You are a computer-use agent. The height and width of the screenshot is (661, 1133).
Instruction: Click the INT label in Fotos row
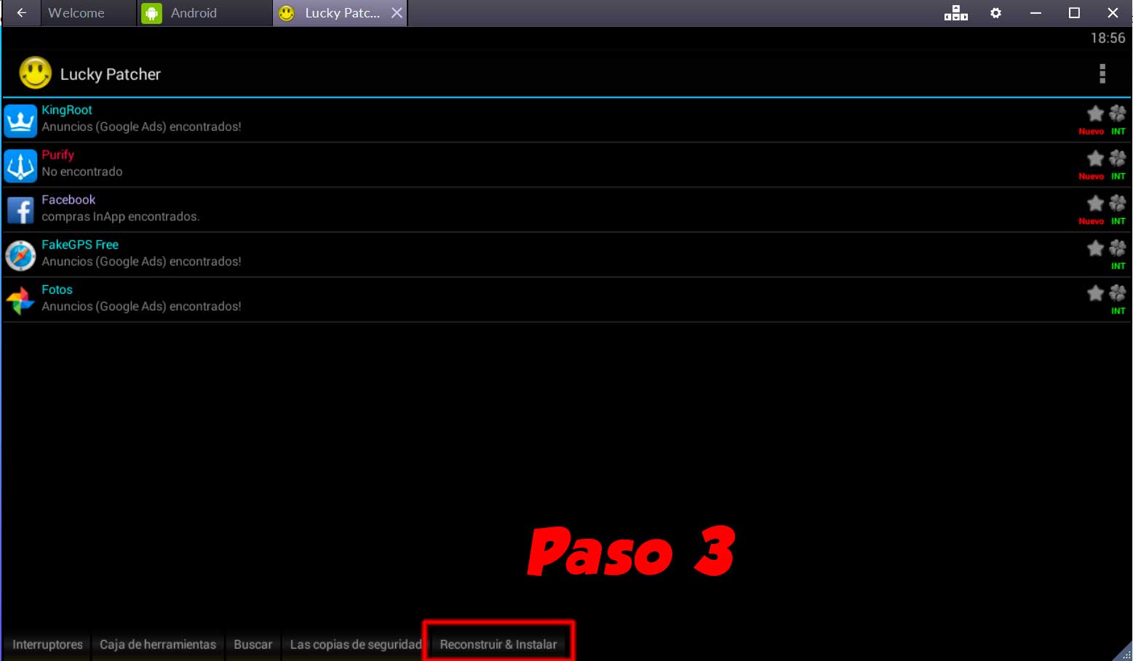coord(1118,311)
